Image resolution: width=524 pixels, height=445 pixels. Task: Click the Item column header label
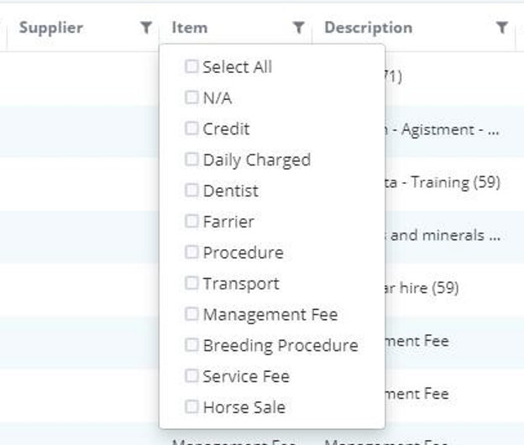[x=190, y=28]
